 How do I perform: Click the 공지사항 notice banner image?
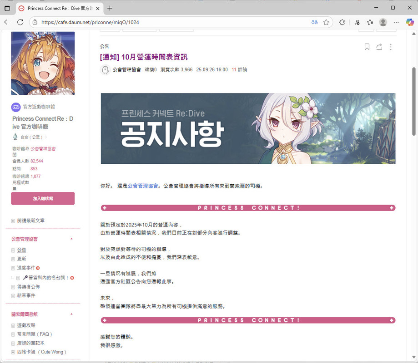[248, 128]
